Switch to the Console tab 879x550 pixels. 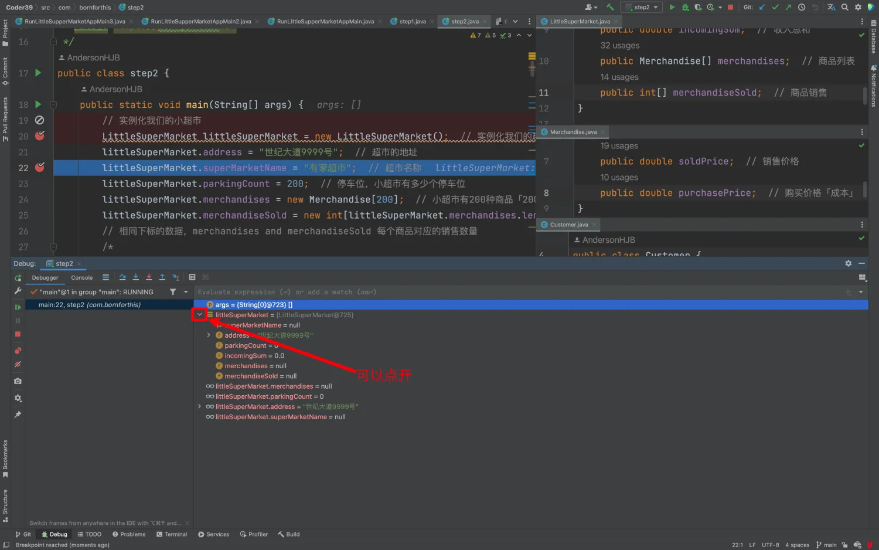81,277
